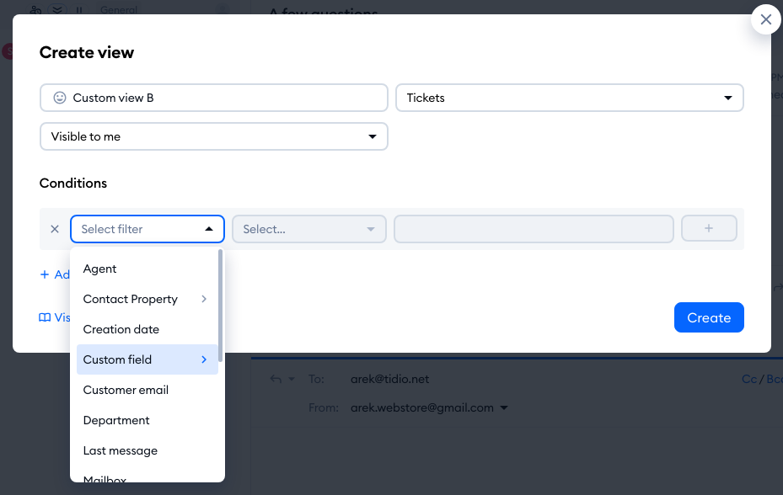Select Department filter option
Screen dimensions: 783x495
pyautogui.click(x=116, y=420)
